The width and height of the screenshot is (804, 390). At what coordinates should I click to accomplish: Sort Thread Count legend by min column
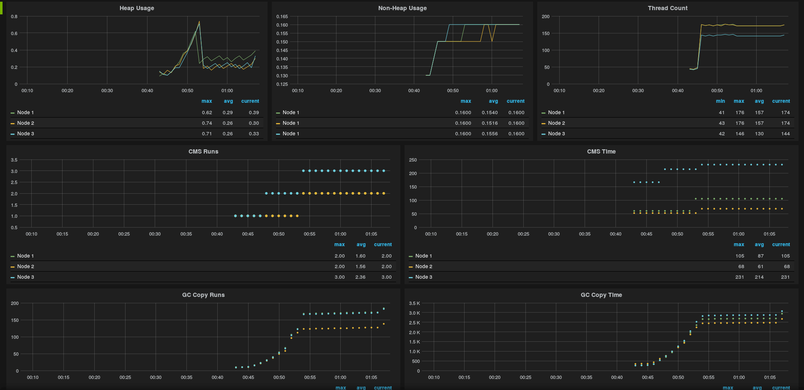[720, 101]
